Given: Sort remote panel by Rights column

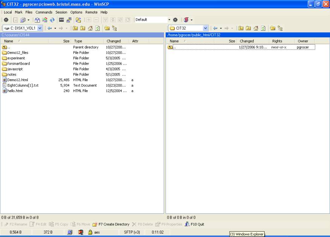Looking at the screenshot, I should (282, 41).
